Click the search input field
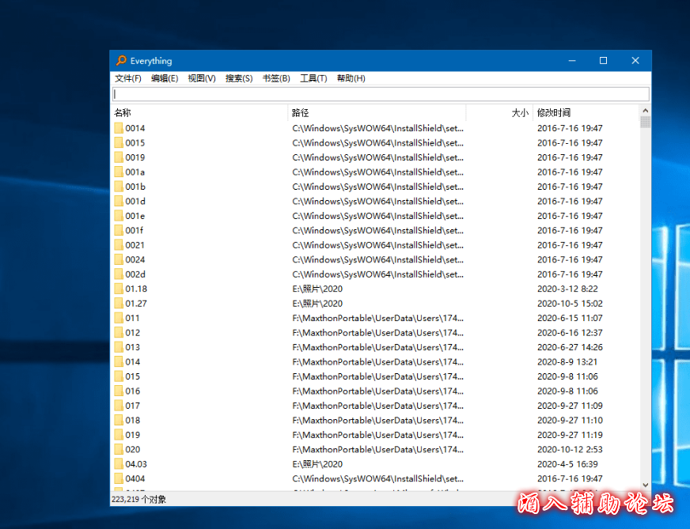This screenshot has height=529, width=690. 380,94
